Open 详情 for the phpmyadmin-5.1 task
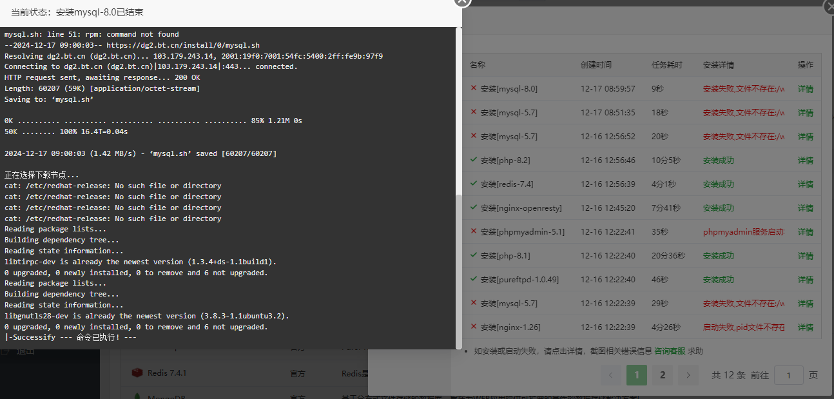 pos(805,232)
